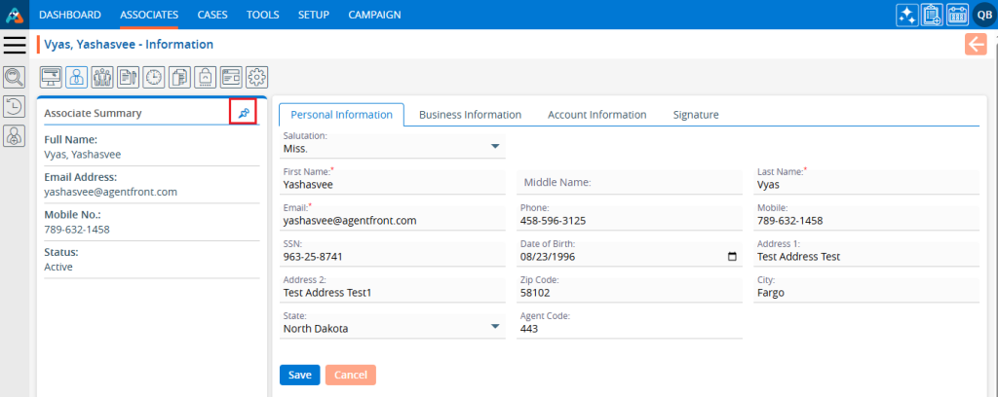Open the Date of Birth calendar picker
The height and width of the screenshot is (397, 998).
(733, 257)
